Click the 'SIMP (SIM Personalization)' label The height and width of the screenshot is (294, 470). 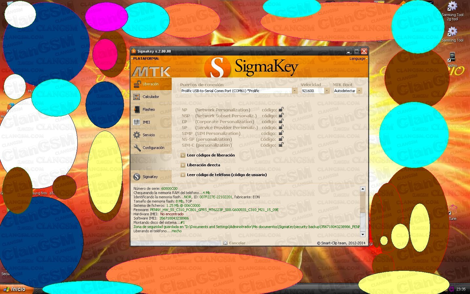[x=211, y=133]
